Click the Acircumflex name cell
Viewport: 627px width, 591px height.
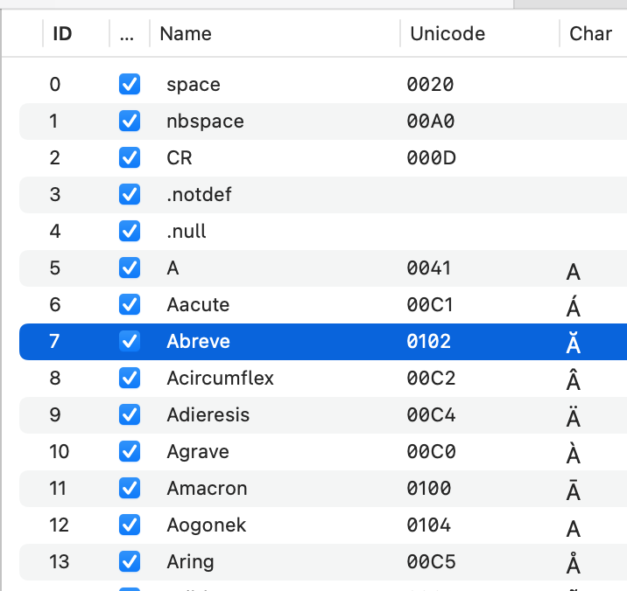[x=220, y=379]
